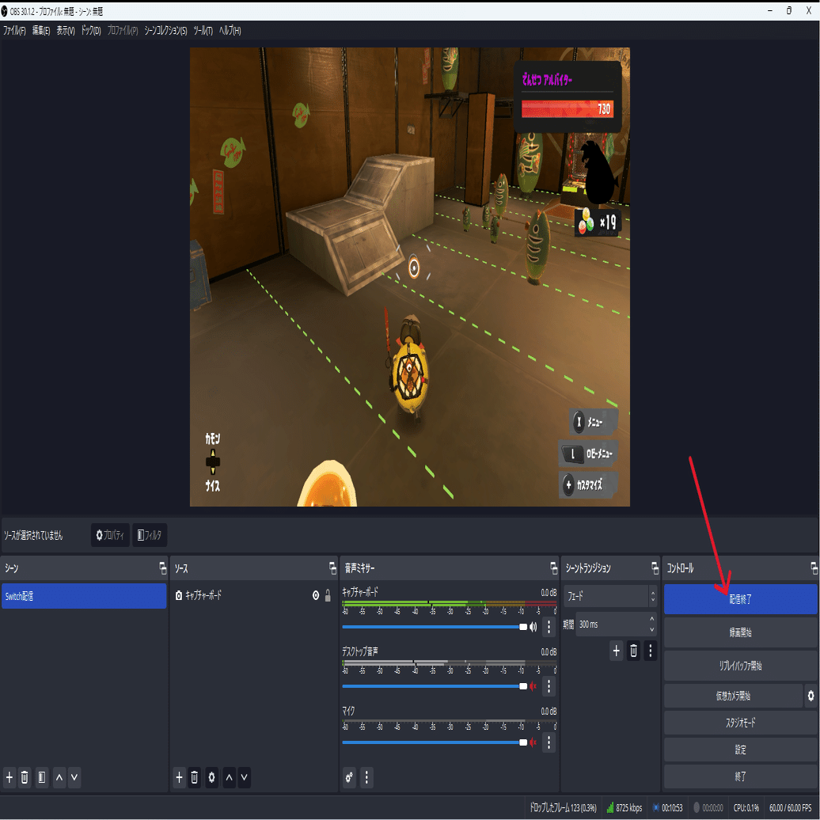Adjust the キャプチャーボード volume slider
This screenshot has width=820, height=820.
435,627
